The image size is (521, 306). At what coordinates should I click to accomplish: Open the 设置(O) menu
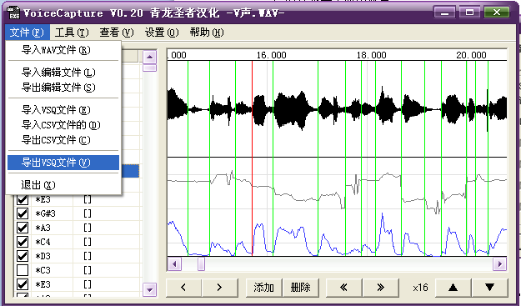162,33
